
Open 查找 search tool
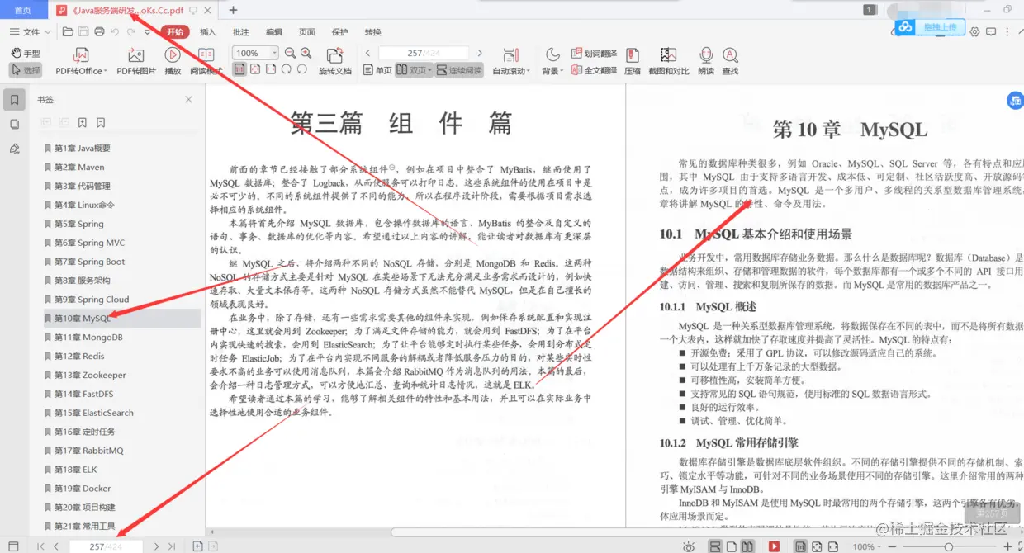tap(730, 62)
